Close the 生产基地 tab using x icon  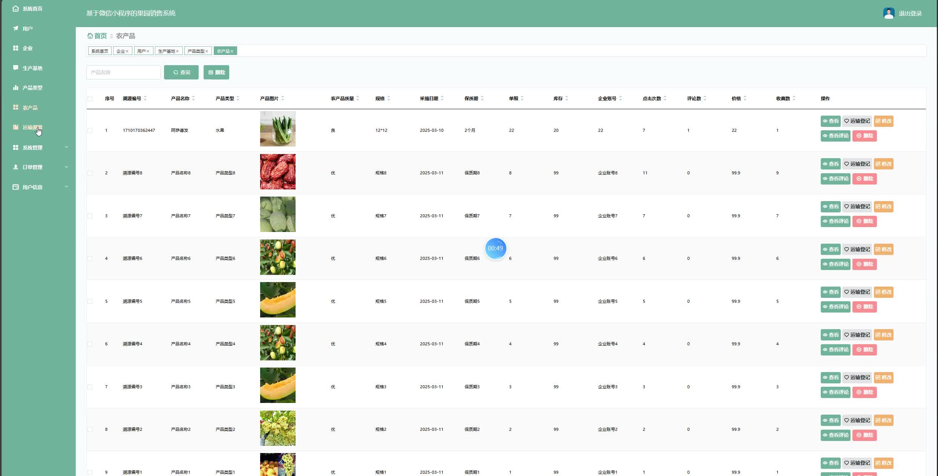pyautogui.click(x=177, y=51)
